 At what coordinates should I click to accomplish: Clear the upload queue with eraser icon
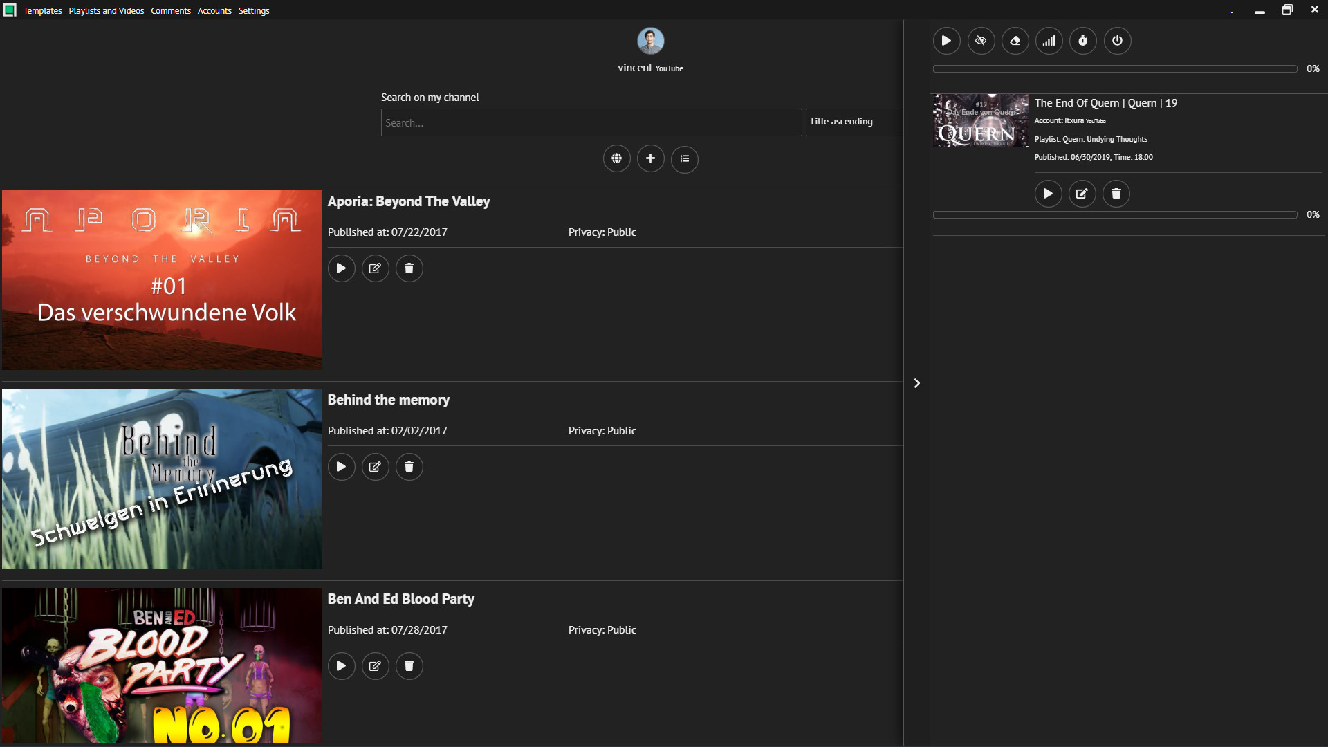click(1015, 41)
